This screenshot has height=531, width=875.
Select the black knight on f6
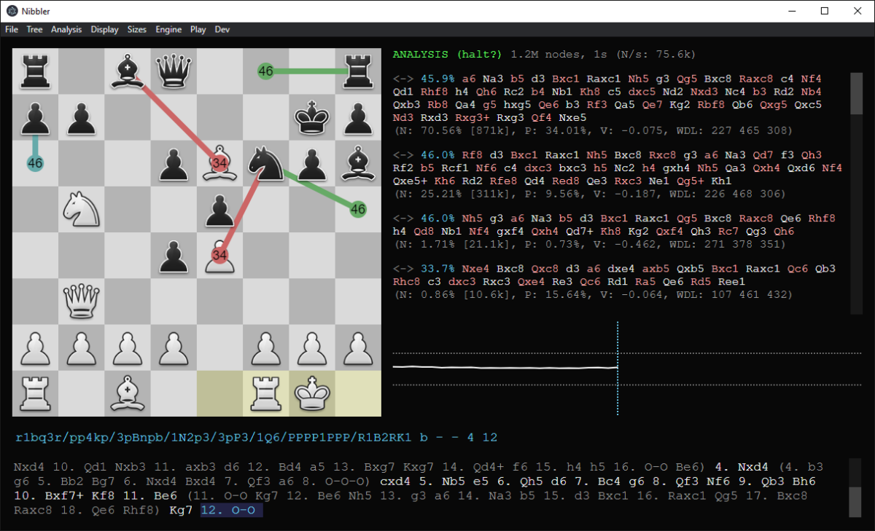point(265,163)
